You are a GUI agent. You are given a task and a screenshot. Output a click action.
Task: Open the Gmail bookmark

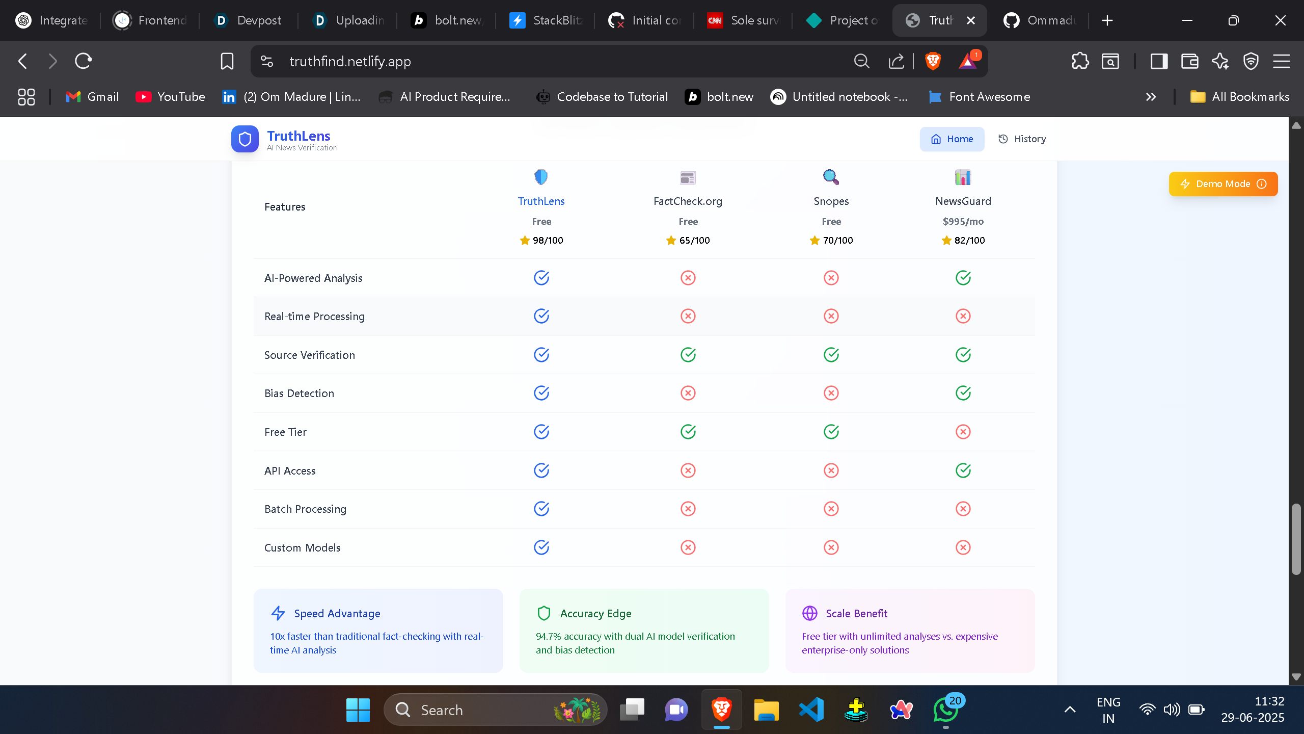click(92, 96)
